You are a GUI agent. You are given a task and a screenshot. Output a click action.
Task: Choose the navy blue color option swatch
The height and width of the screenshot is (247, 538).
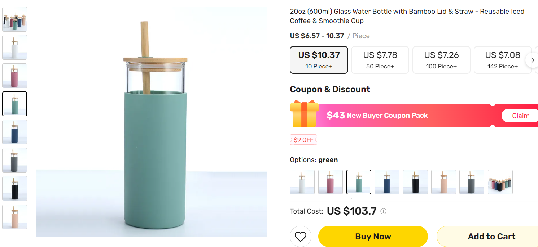click(x=387, y=182)
